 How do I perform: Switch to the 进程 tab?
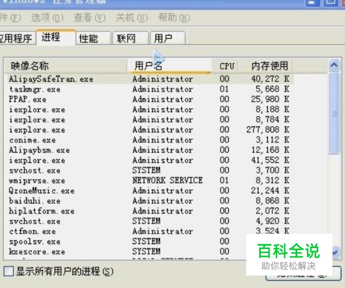[56, 37]
